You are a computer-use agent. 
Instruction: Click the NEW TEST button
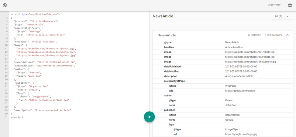(x=274, y=5)
